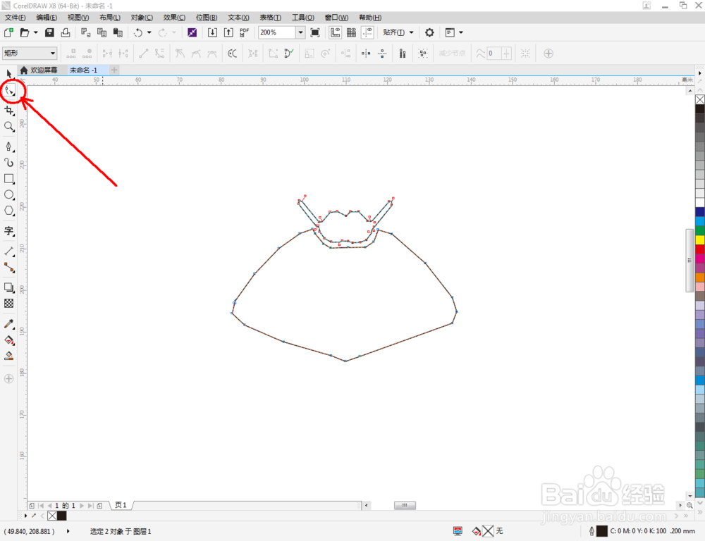Click the Undo icon
705x541 pixels.
[138, 32]
